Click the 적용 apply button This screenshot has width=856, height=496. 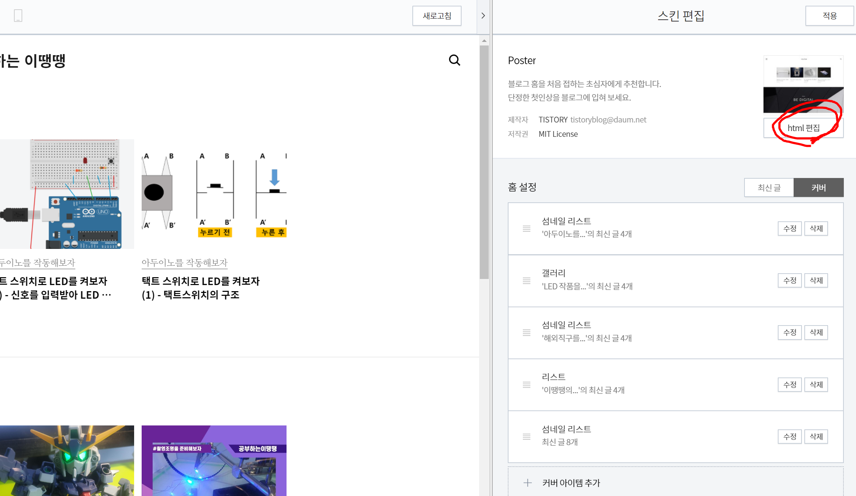[x=829, y=16]
